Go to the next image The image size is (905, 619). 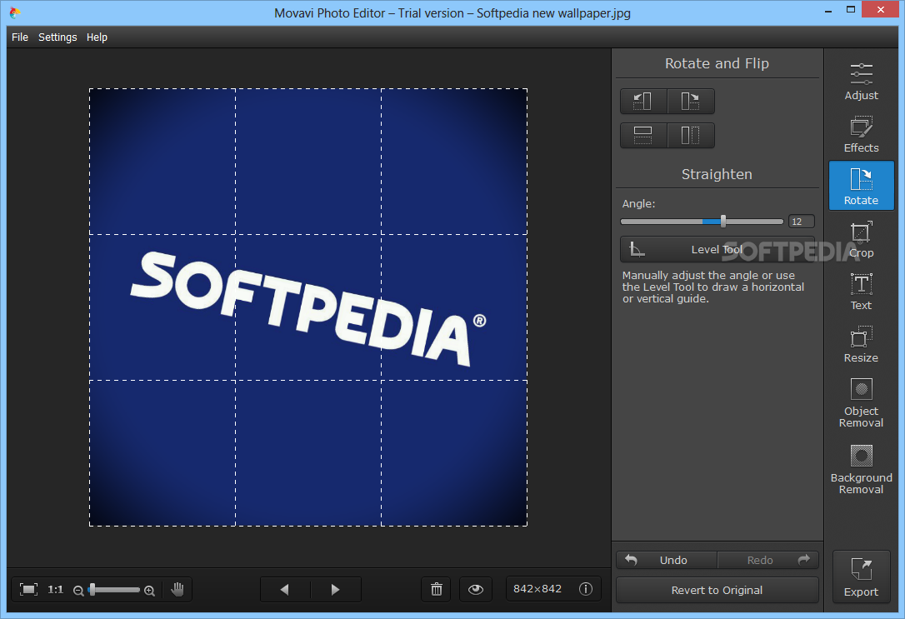(x=336, y=589)
